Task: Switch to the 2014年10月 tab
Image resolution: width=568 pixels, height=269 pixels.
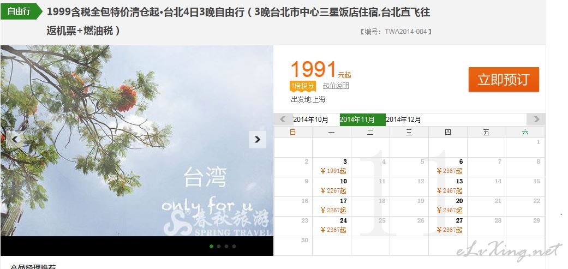Action: 310,119
